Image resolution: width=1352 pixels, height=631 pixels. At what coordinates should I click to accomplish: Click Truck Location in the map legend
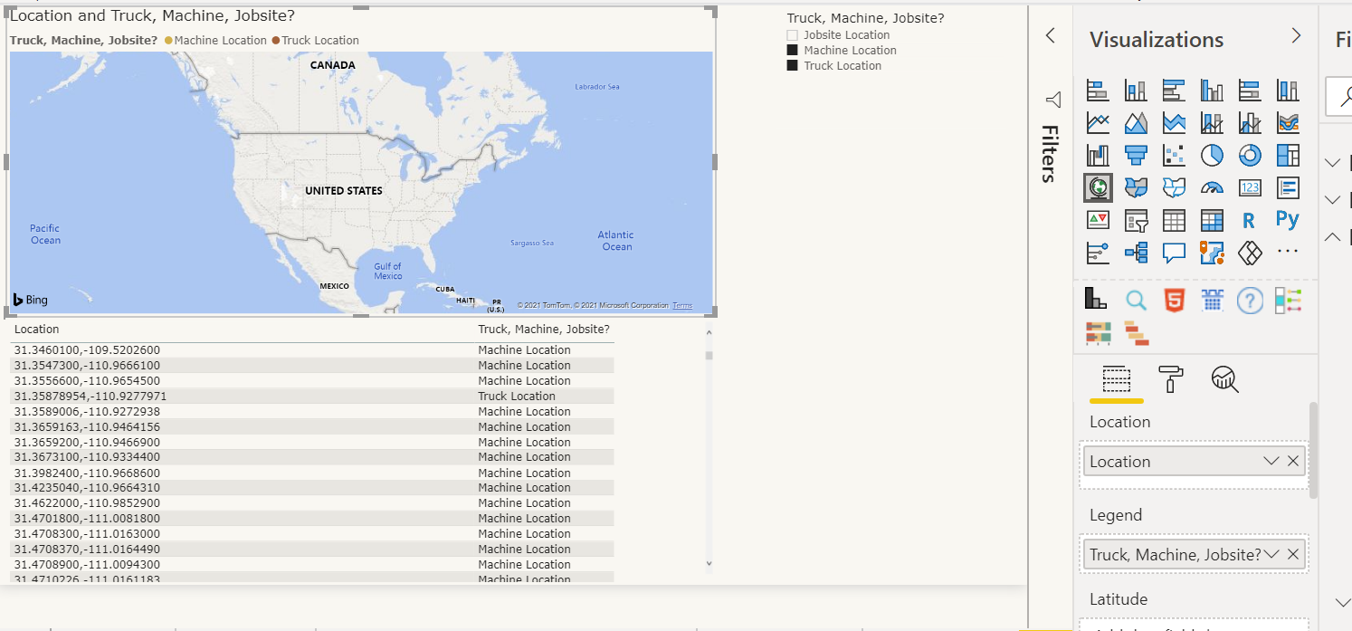click(314, 41)
